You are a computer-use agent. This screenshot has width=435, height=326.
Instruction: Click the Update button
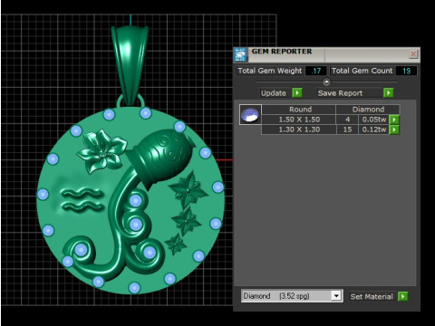[x=274, y=93]
